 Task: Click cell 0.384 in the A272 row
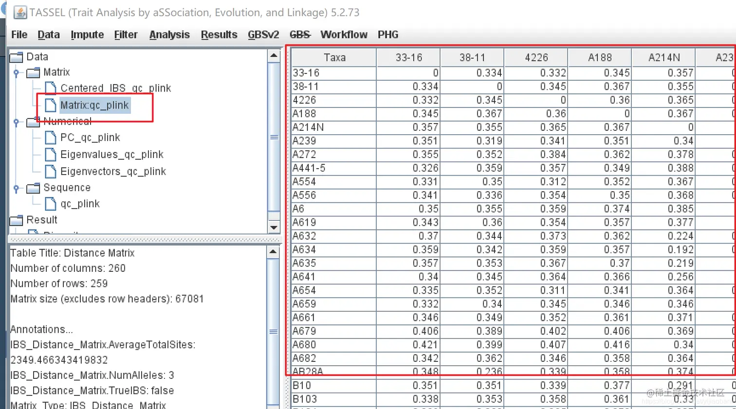coord(536,154)
